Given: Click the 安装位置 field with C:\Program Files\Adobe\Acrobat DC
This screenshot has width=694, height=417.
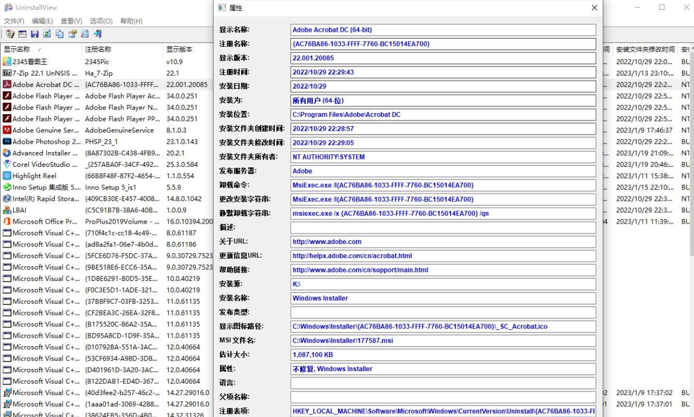Looking at the screenshot, I should coord(443,114).
